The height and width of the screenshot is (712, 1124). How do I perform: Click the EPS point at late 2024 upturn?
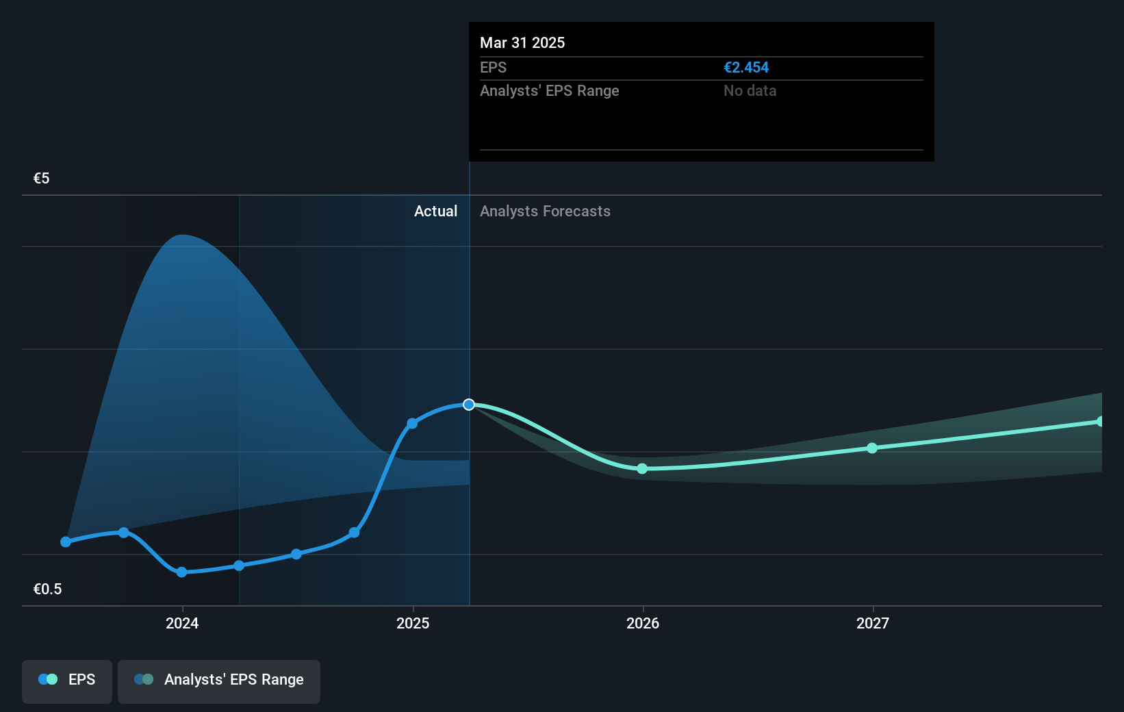pyautogui.click(x=355, y=532)
